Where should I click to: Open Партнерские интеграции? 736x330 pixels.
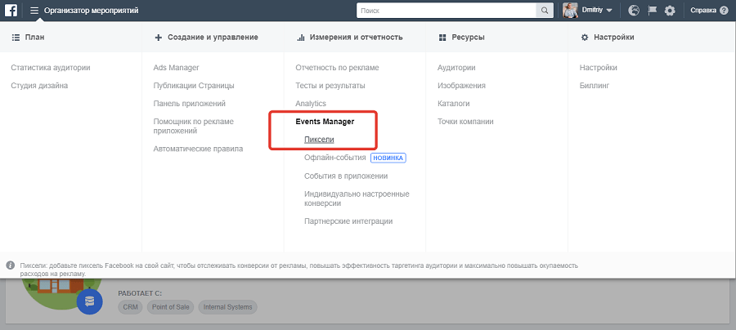pyautogui.click(x=348, y=221)
